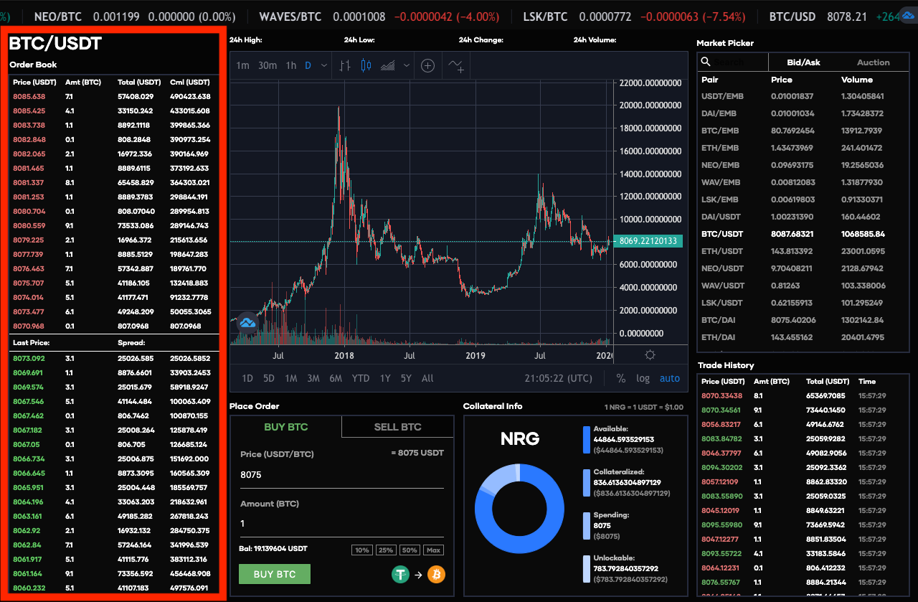
Task: Click the NRG collateral donut chart
Action: tap(519, 509)
